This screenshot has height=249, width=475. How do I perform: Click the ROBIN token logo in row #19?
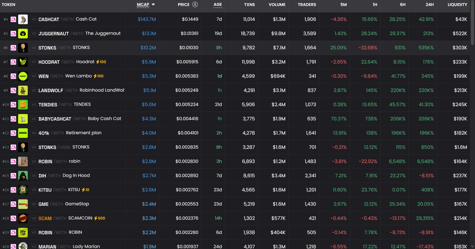23,233
